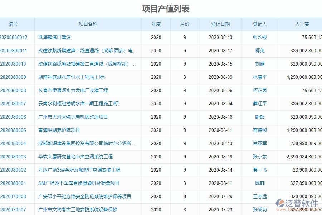This screenshot has height=215, width=322.
Task: Sort the table by 年度 column
Action: (x=156, y=24)
